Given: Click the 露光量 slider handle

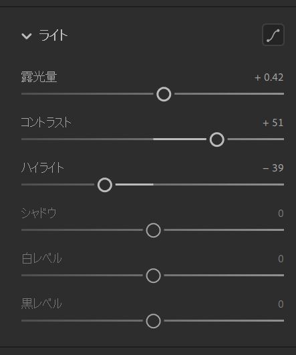Looking at the screenshot, I should coord(164,94).
